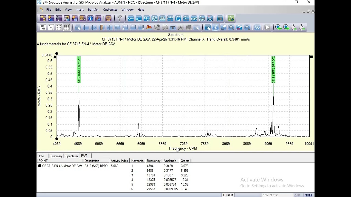This screenshot has height=197, width=351.
Task: Click the zoom out magnifier icon
Action: click(x=247, y=27)
